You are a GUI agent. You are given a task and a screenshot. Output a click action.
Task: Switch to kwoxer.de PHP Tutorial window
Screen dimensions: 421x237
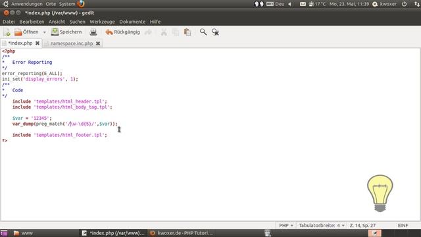click(182, 233)
